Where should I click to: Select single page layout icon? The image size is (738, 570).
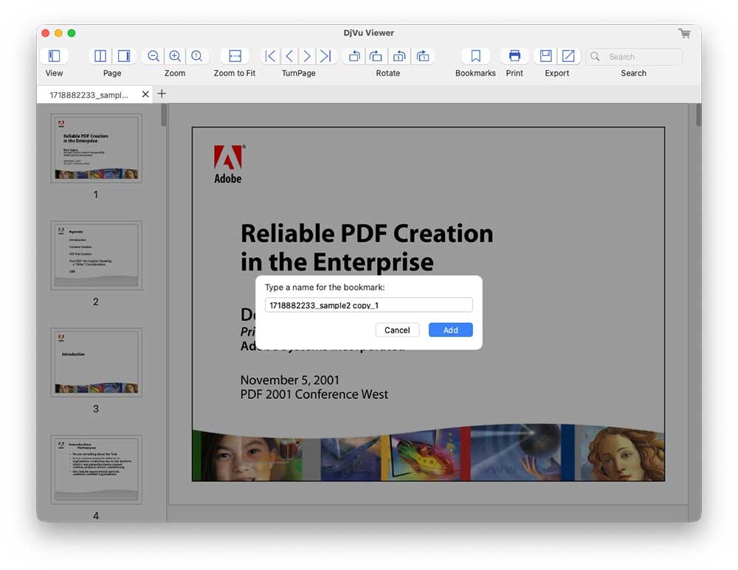tap(124, 57)
